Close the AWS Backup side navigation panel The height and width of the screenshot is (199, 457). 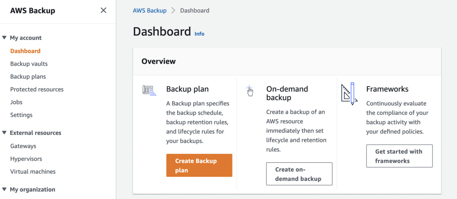103,11
